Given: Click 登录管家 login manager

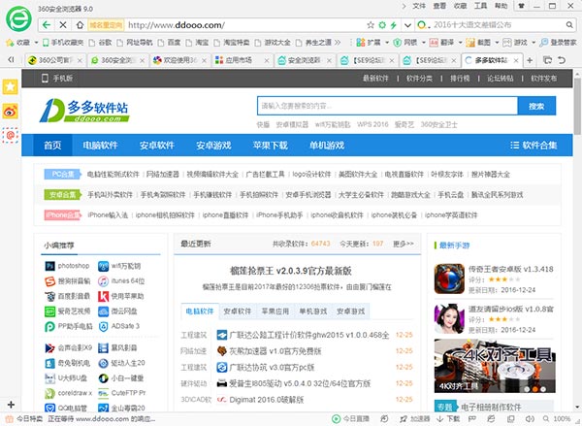Looking at the screenshot, I should tap(559, 43).
